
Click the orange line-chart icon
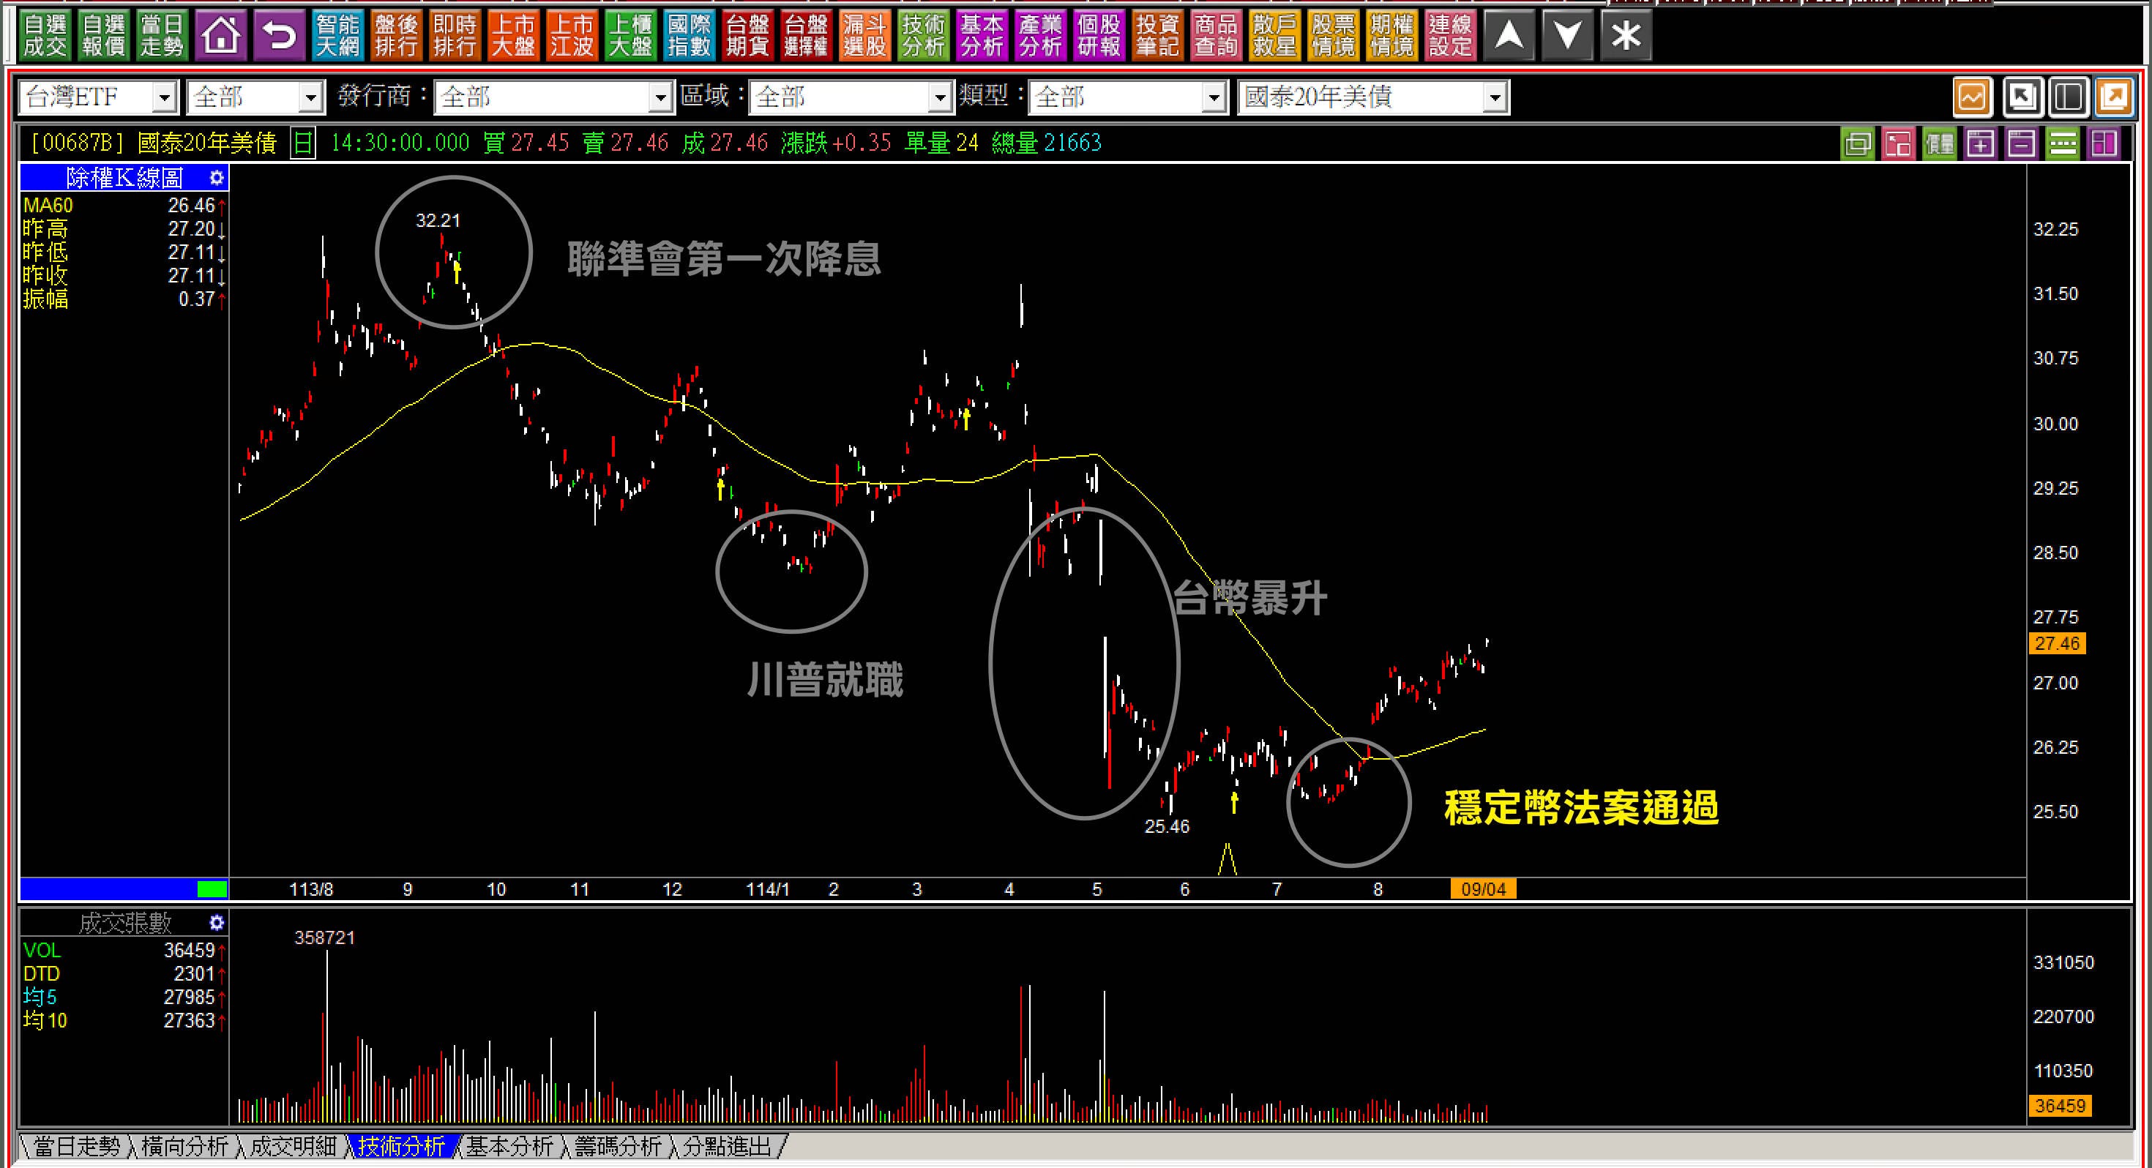coord(1971,98)
